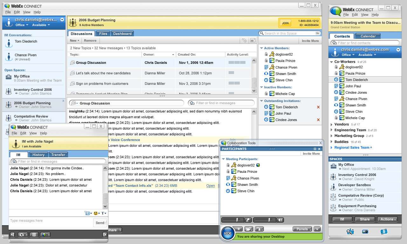Open the smiley emoticon picker
407x244 pixels.
tap(97, 213)
